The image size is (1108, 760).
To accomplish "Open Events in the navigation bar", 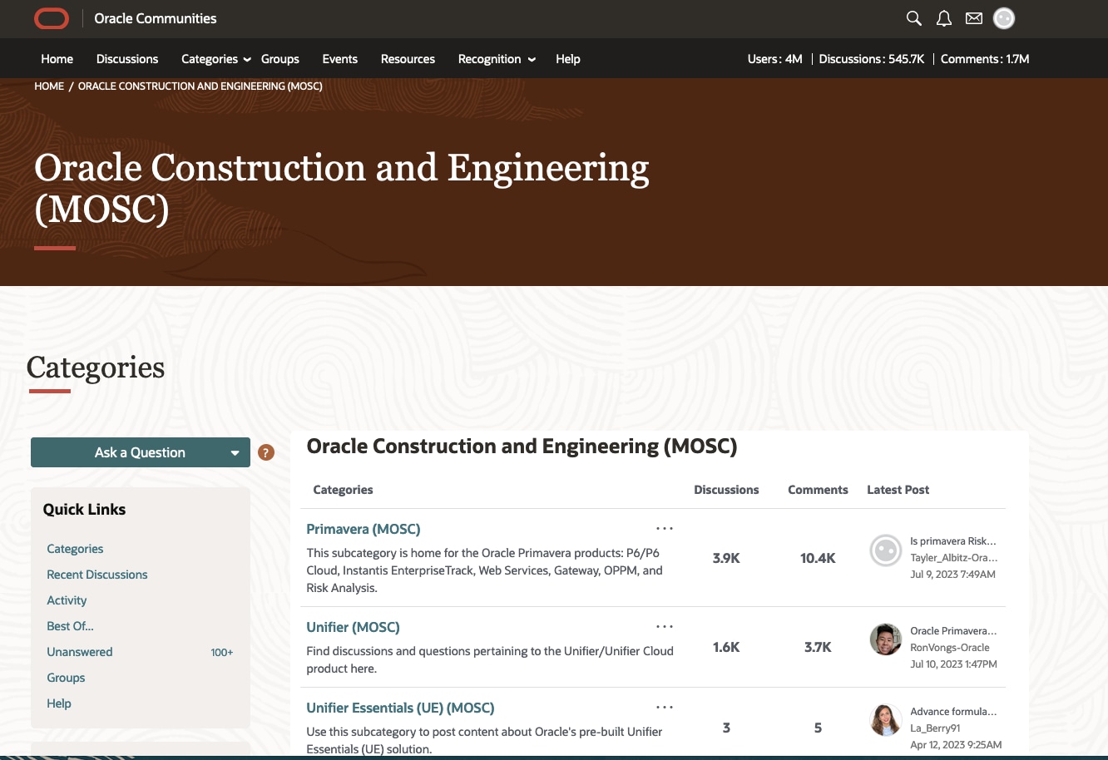I will pyautogui.click(x=339, y=59).
